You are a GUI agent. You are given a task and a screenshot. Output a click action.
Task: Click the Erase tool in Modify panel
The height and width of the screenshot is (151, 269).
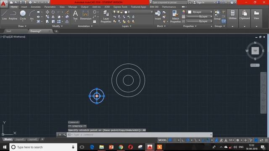pyautogui.click(x=67, y=12)
